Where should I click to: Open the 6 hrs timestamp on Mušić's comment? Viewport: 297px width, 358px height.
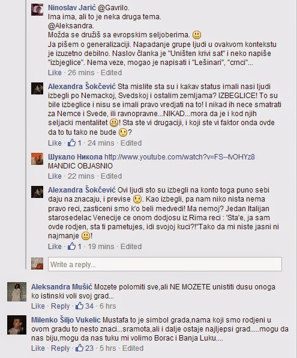tap(108, 306)
